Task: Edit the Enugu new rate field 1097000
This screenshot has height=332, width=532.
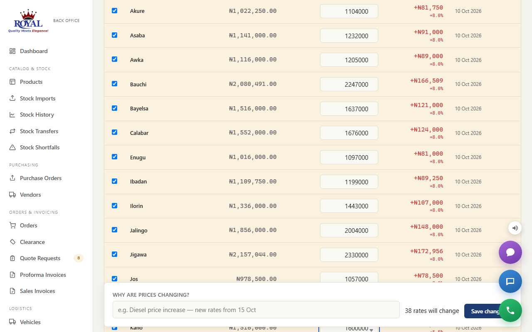Action: tap(349, 157)
